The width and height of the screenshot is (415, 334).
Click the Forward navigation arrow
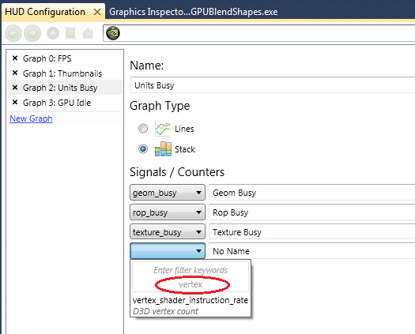(x=32, y=33)
